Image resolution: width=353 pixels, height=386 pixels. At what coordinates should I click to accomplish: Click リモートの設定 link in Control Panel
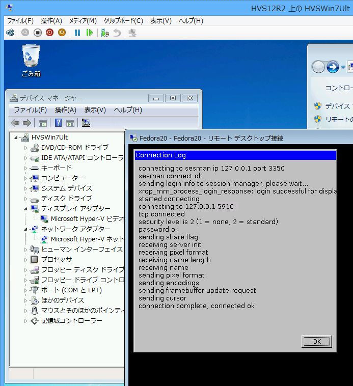click(x=339, y=119)
